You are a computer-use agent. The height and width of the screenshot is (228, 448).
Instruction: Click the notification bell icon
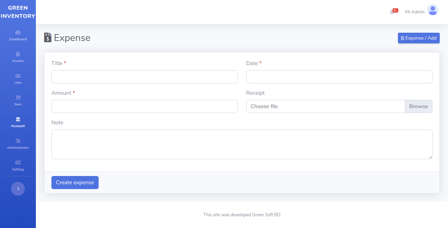pos(392,12)
